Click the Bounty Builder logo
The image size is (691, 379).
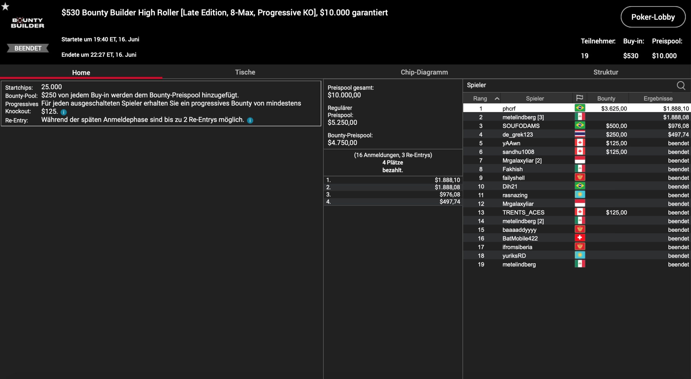[28, 23]
